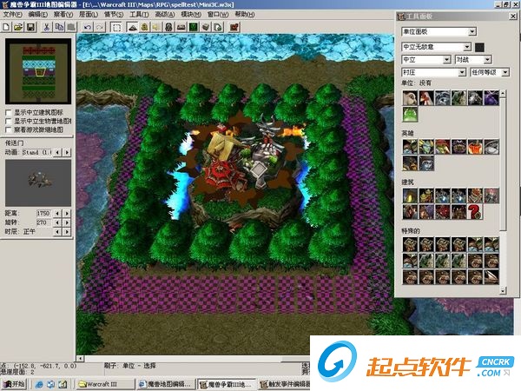Select the red question mark building icon
The width and height of the screenshot is (521, 391).
475,212
